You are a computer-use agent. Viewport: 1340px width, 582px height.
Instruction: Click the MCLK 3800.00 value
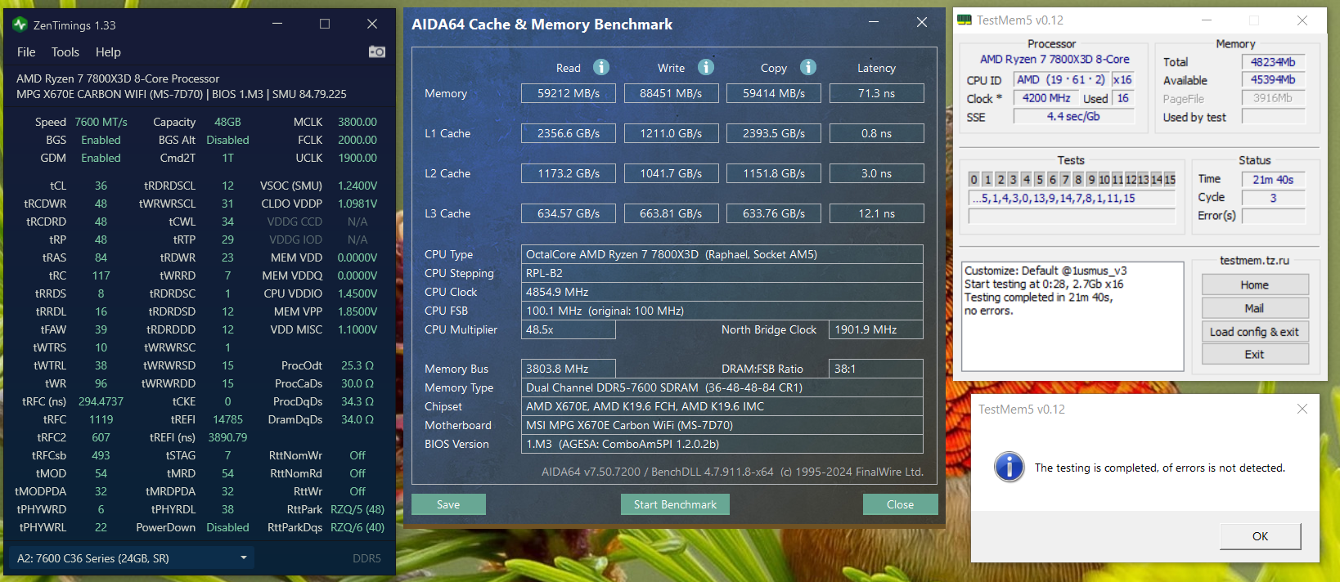coord(357,122)
